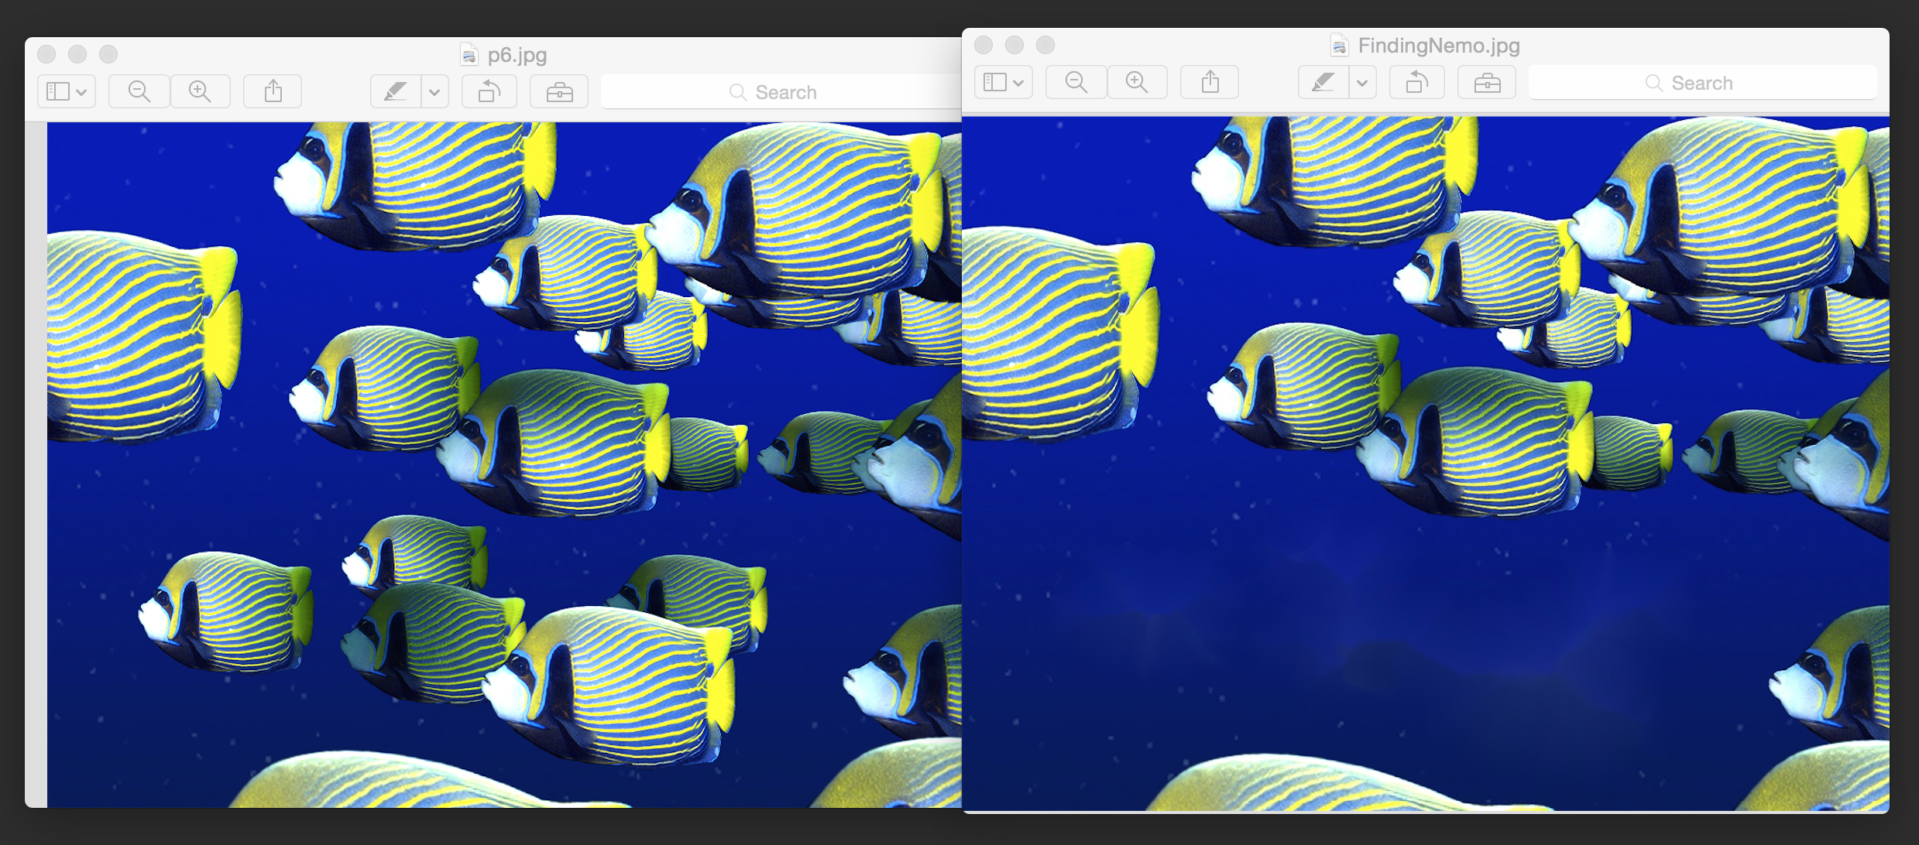The width and height of the screenshot is (1919, 845).
Task: Expand highlight options arrow in FindingNemo.jpg
Action: pyautogui.click(x=1362, y=83)
